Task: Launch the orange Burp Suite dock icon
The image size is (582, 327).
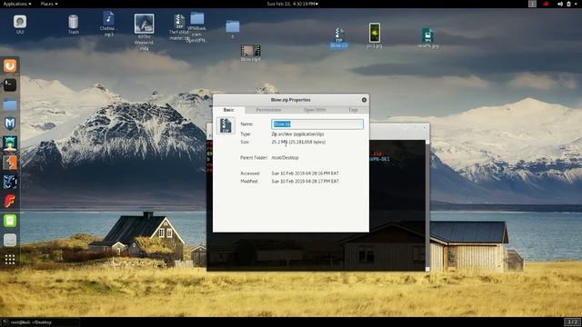Action: (10, 65)
